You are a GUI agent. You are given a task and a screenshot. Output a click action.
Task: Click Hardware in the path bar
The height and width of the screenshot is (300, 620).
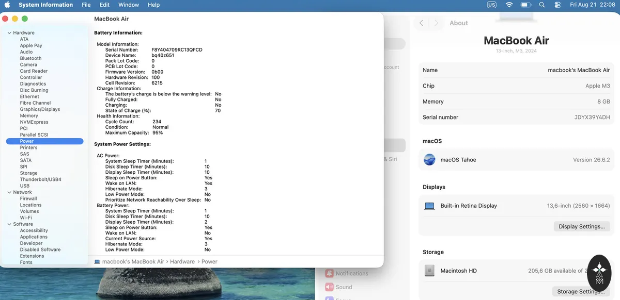pyautogui.click(x=182, y=262)
